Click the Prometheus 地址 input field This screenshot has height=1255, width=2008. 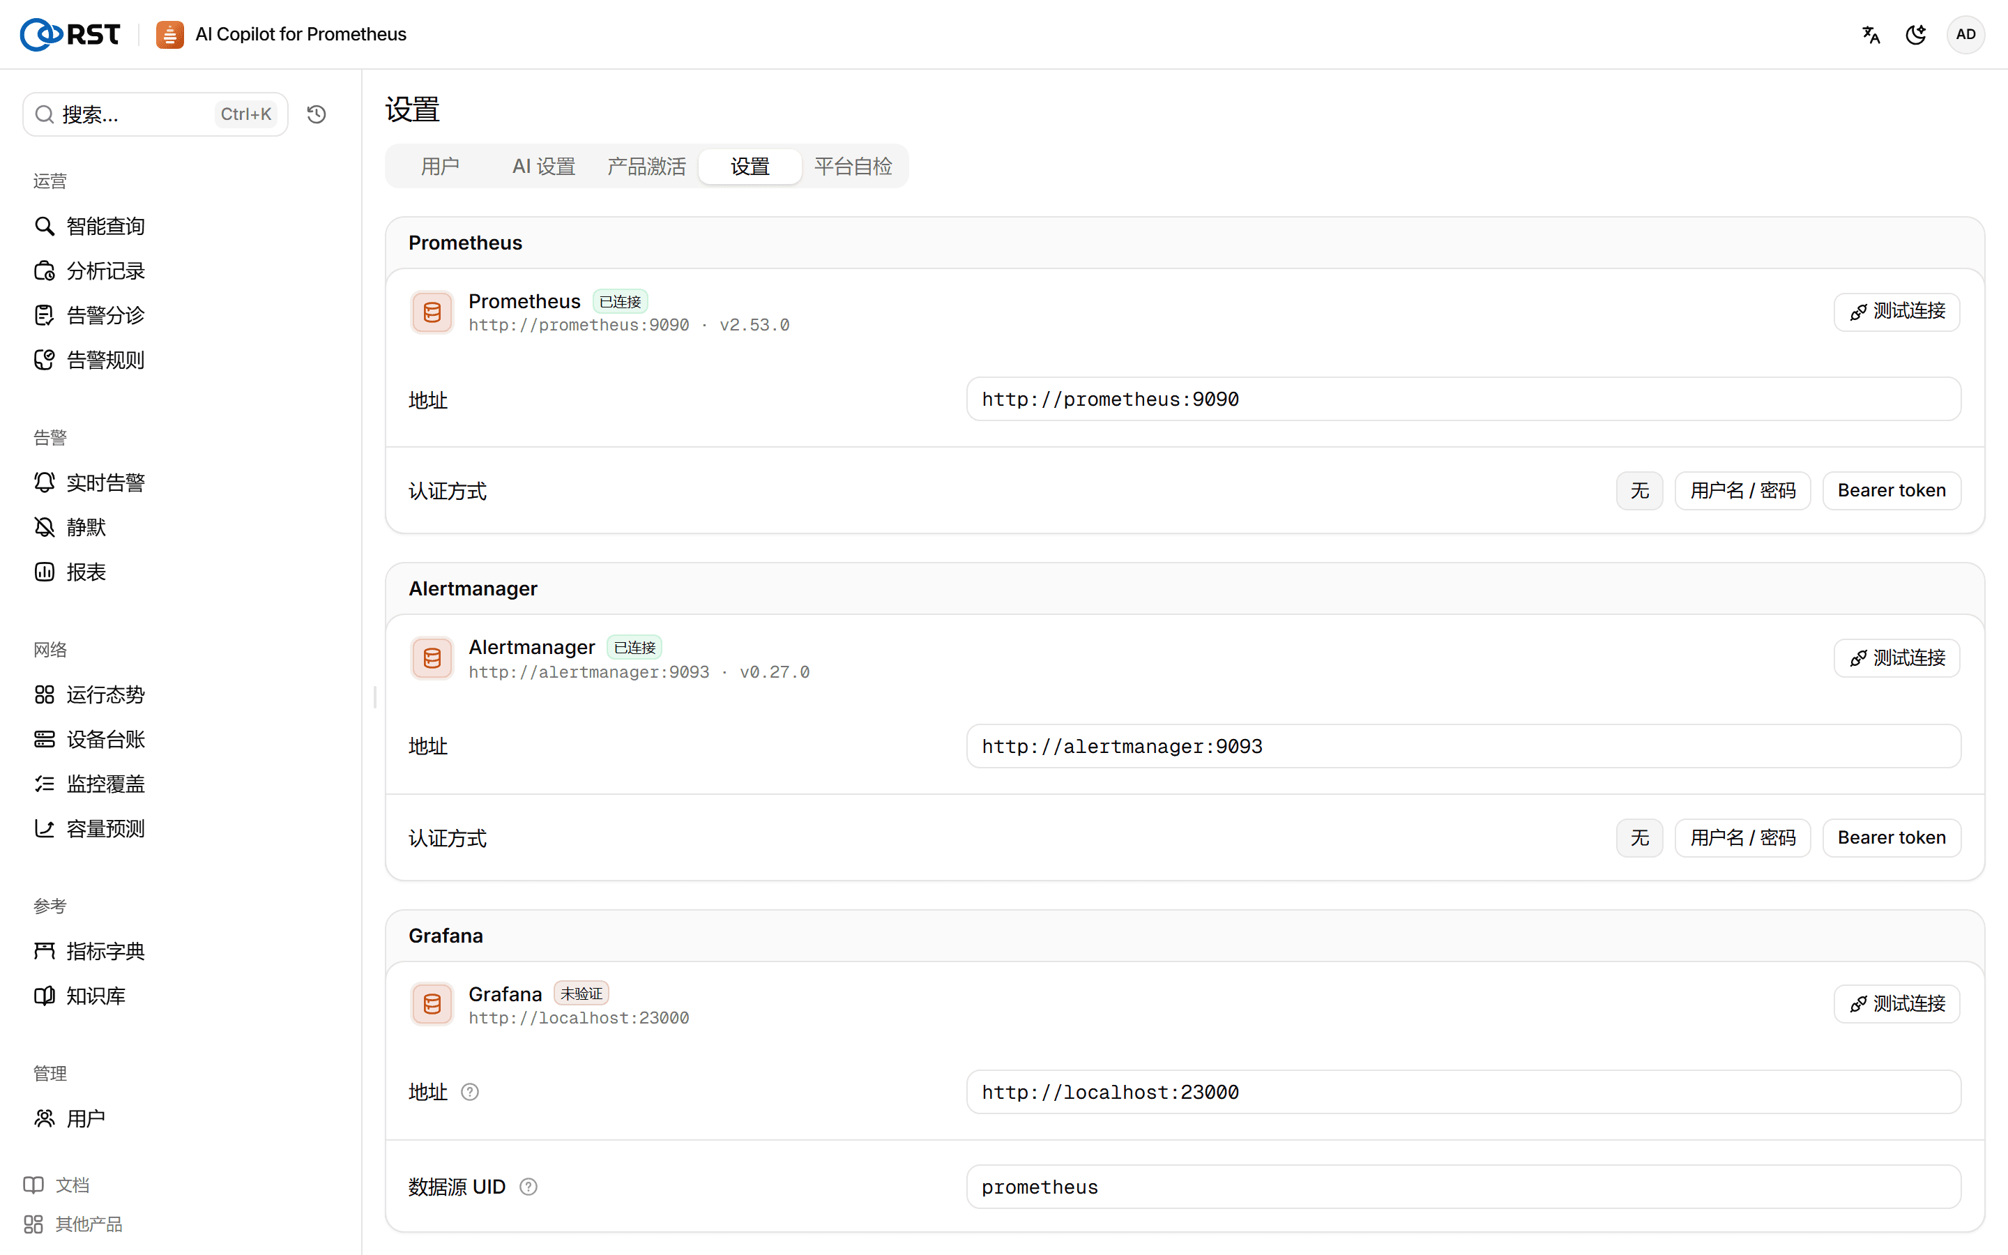click(x=1463, y=400)
